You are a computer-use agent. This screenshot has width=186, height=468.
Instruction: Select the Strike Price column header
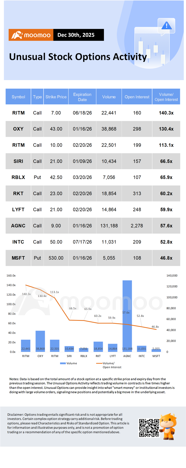(x=56, y=97)
